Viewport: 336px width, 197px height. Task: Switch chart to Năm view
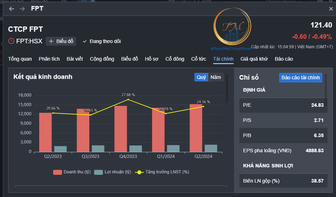[216, 77]
